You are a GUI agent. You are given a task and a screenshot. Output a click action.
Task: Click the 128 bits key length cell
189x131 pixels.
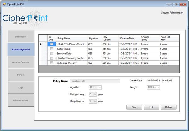110,53
